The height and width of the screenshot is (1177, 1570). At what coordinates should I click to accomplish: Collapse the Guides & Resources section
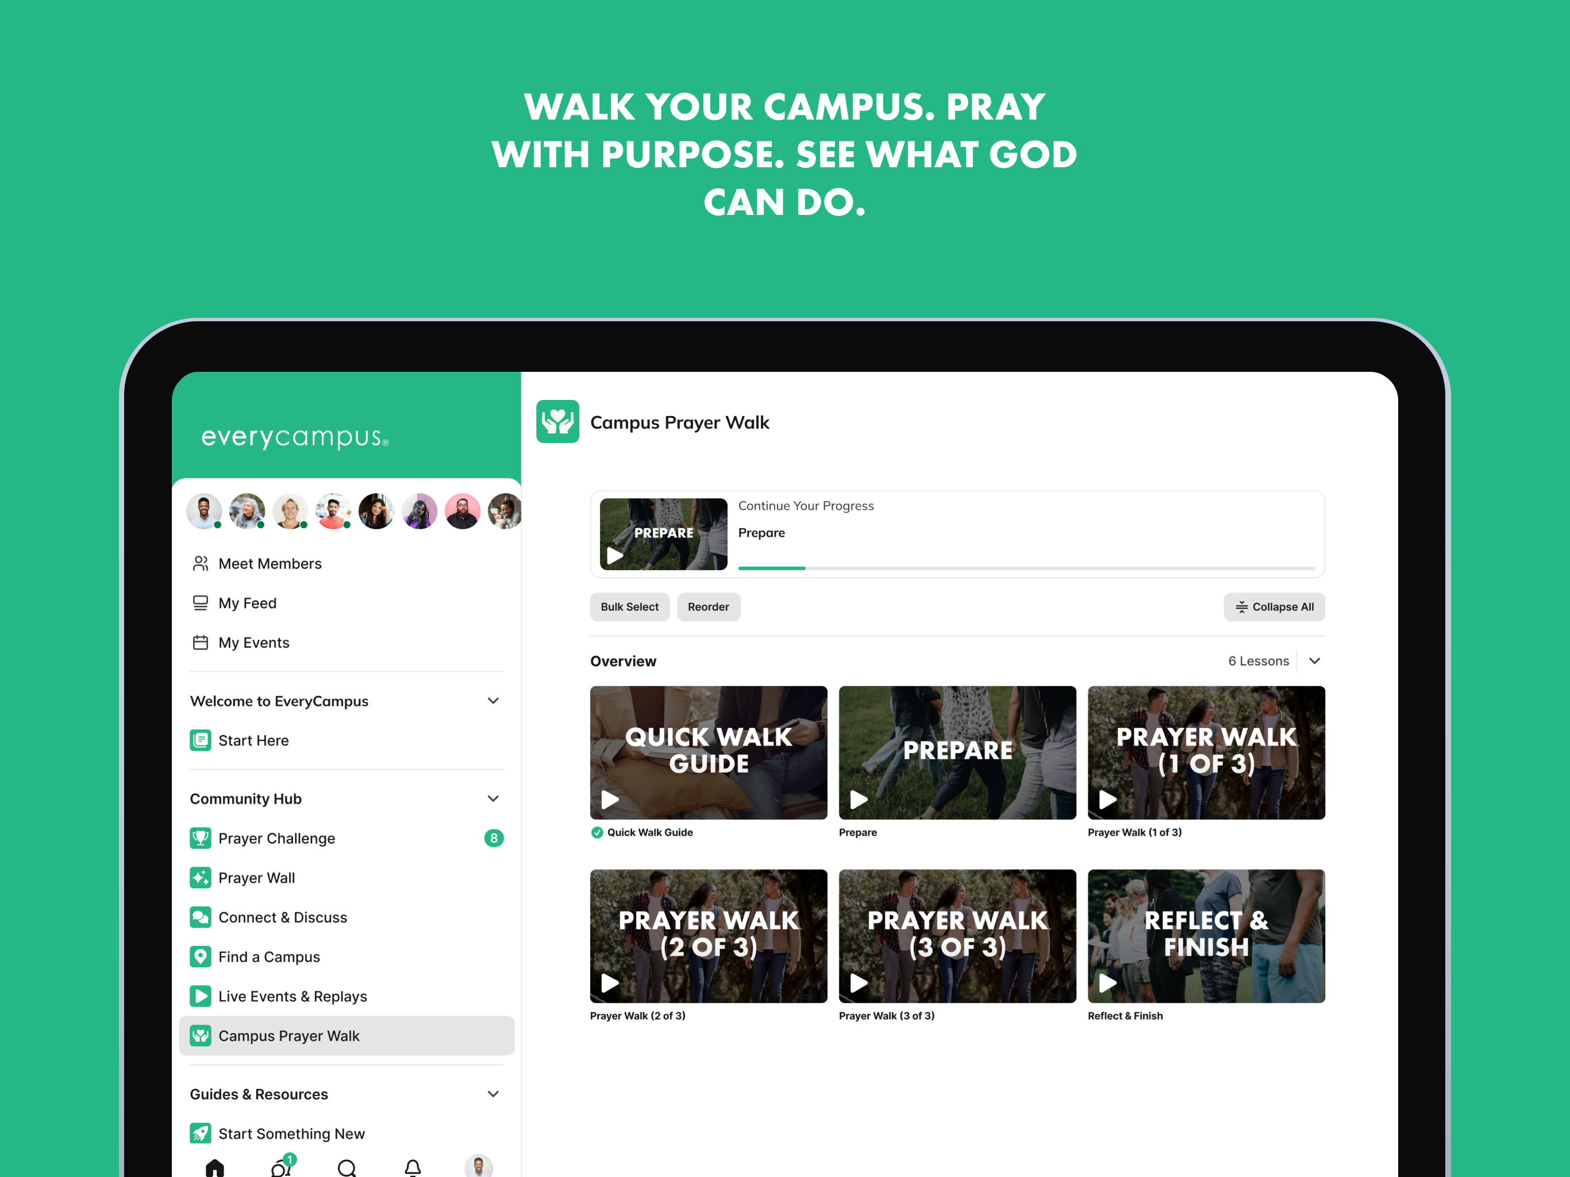[493, 1094]
